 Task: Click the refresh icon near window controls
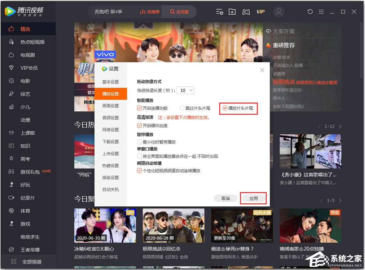310,12
